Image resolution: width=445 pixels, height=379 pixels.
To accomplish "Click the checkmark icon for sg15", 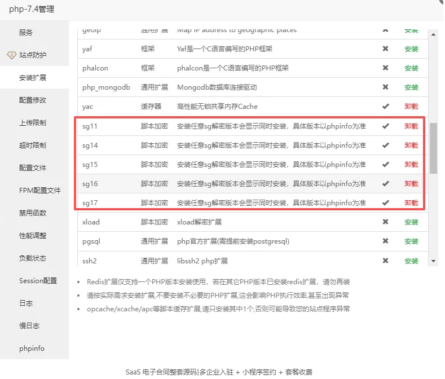I will tap(385, 164).
